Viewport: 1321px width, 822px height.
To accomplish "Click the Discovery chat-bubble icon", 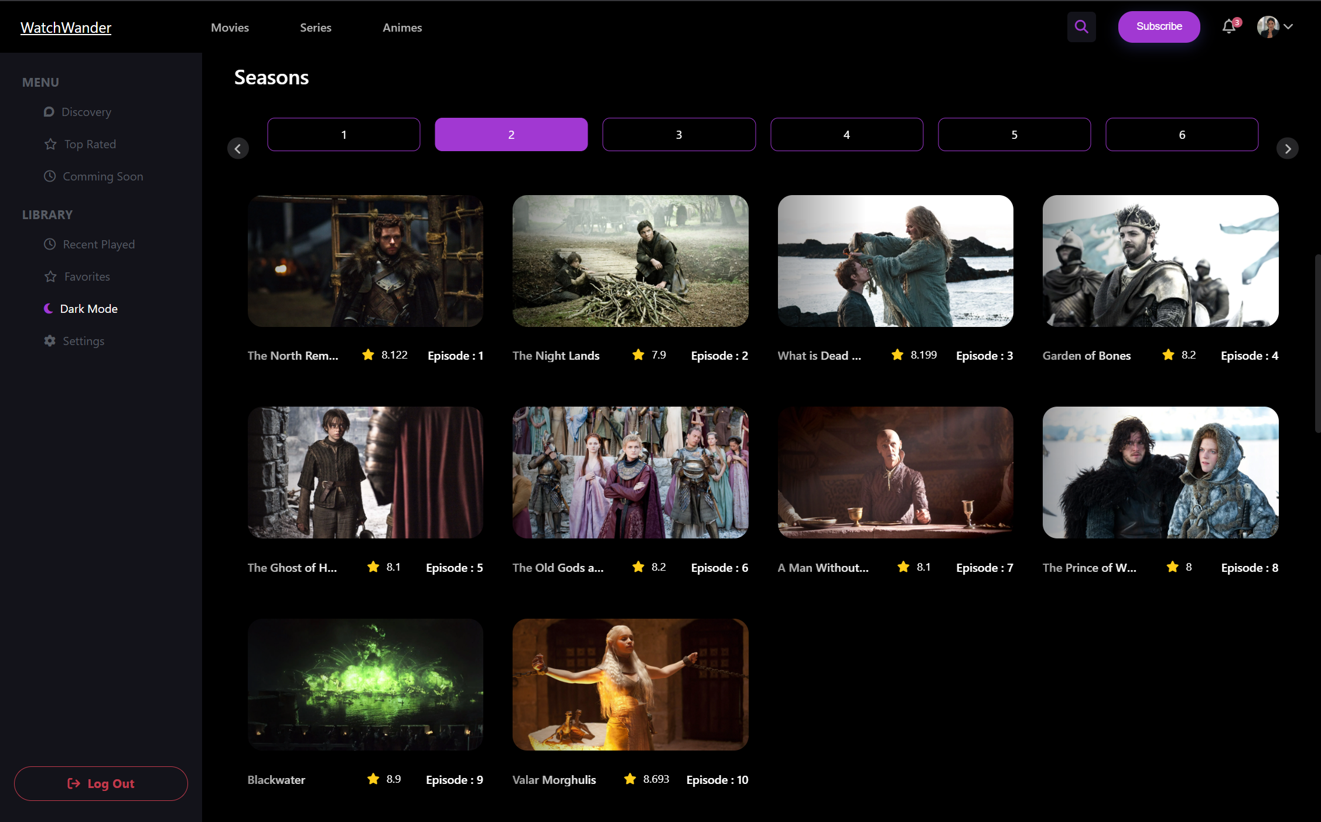I will [x=49, y=112].
